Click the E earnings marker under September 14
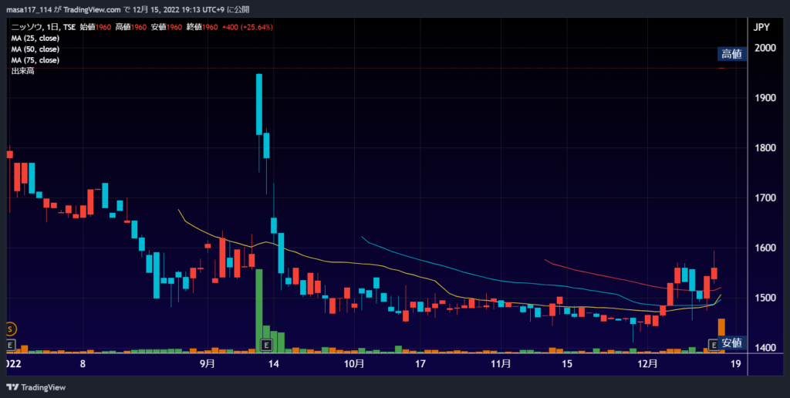Screen dimensions: 790x398 [x=266, y=345]
